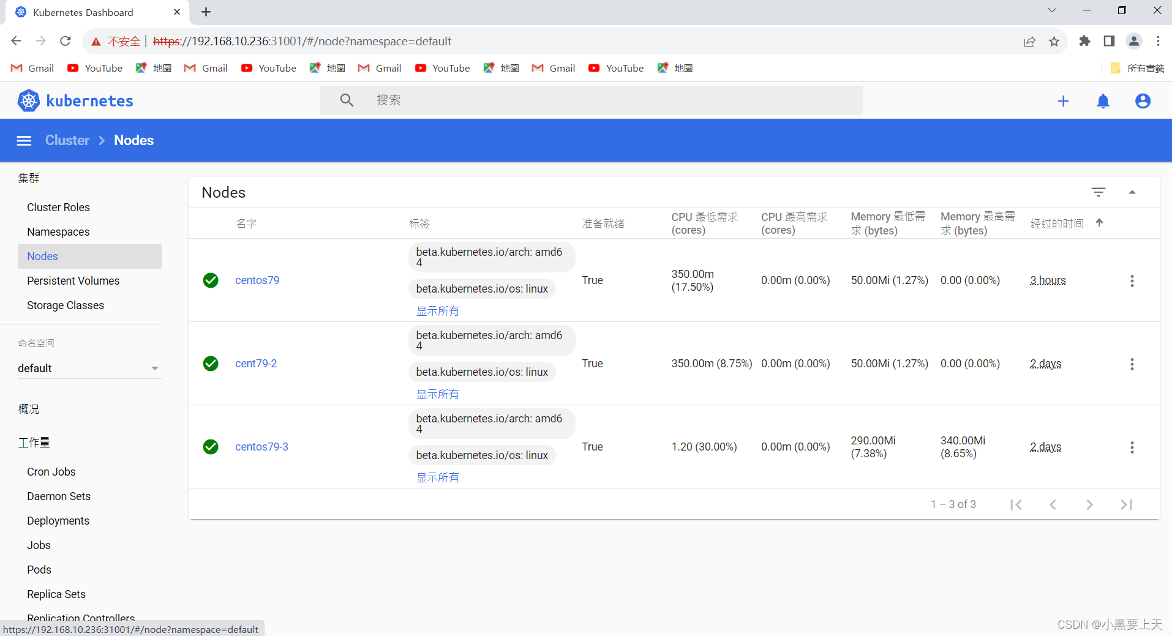Open the kebab menu for node centos79
1172x636 pixels.
coord(1132,280)
